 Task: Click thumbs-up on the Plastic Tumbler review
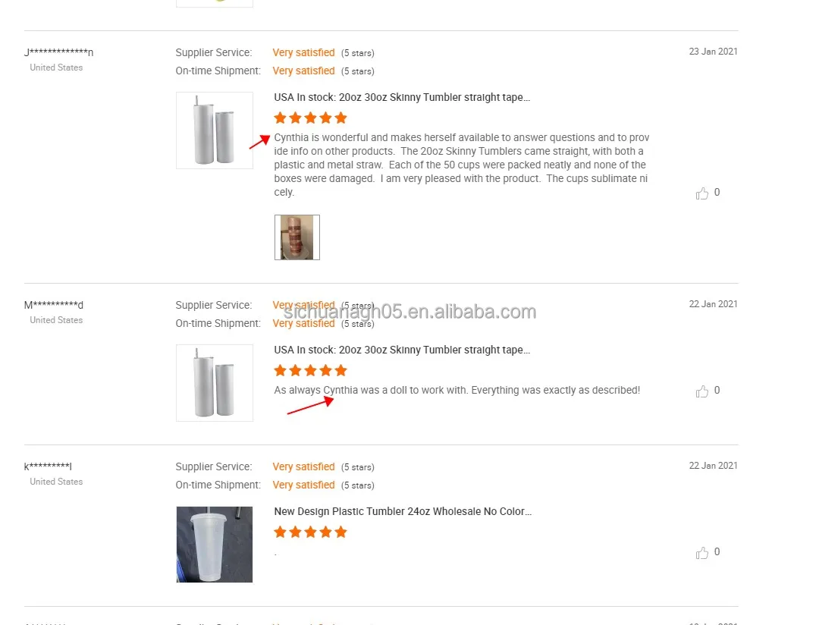pos(702,553)
